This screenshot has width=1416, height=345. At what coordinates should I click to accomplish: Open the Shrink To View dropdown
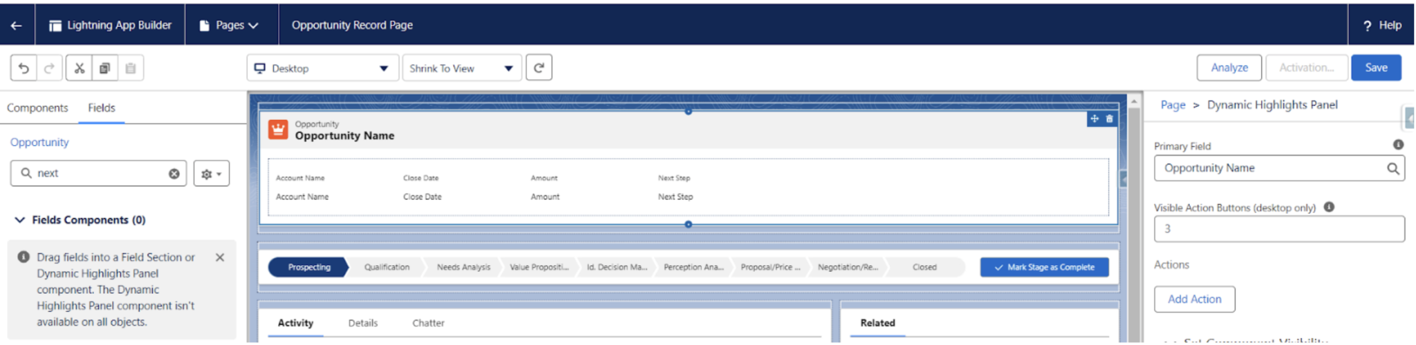coord(460,68)
